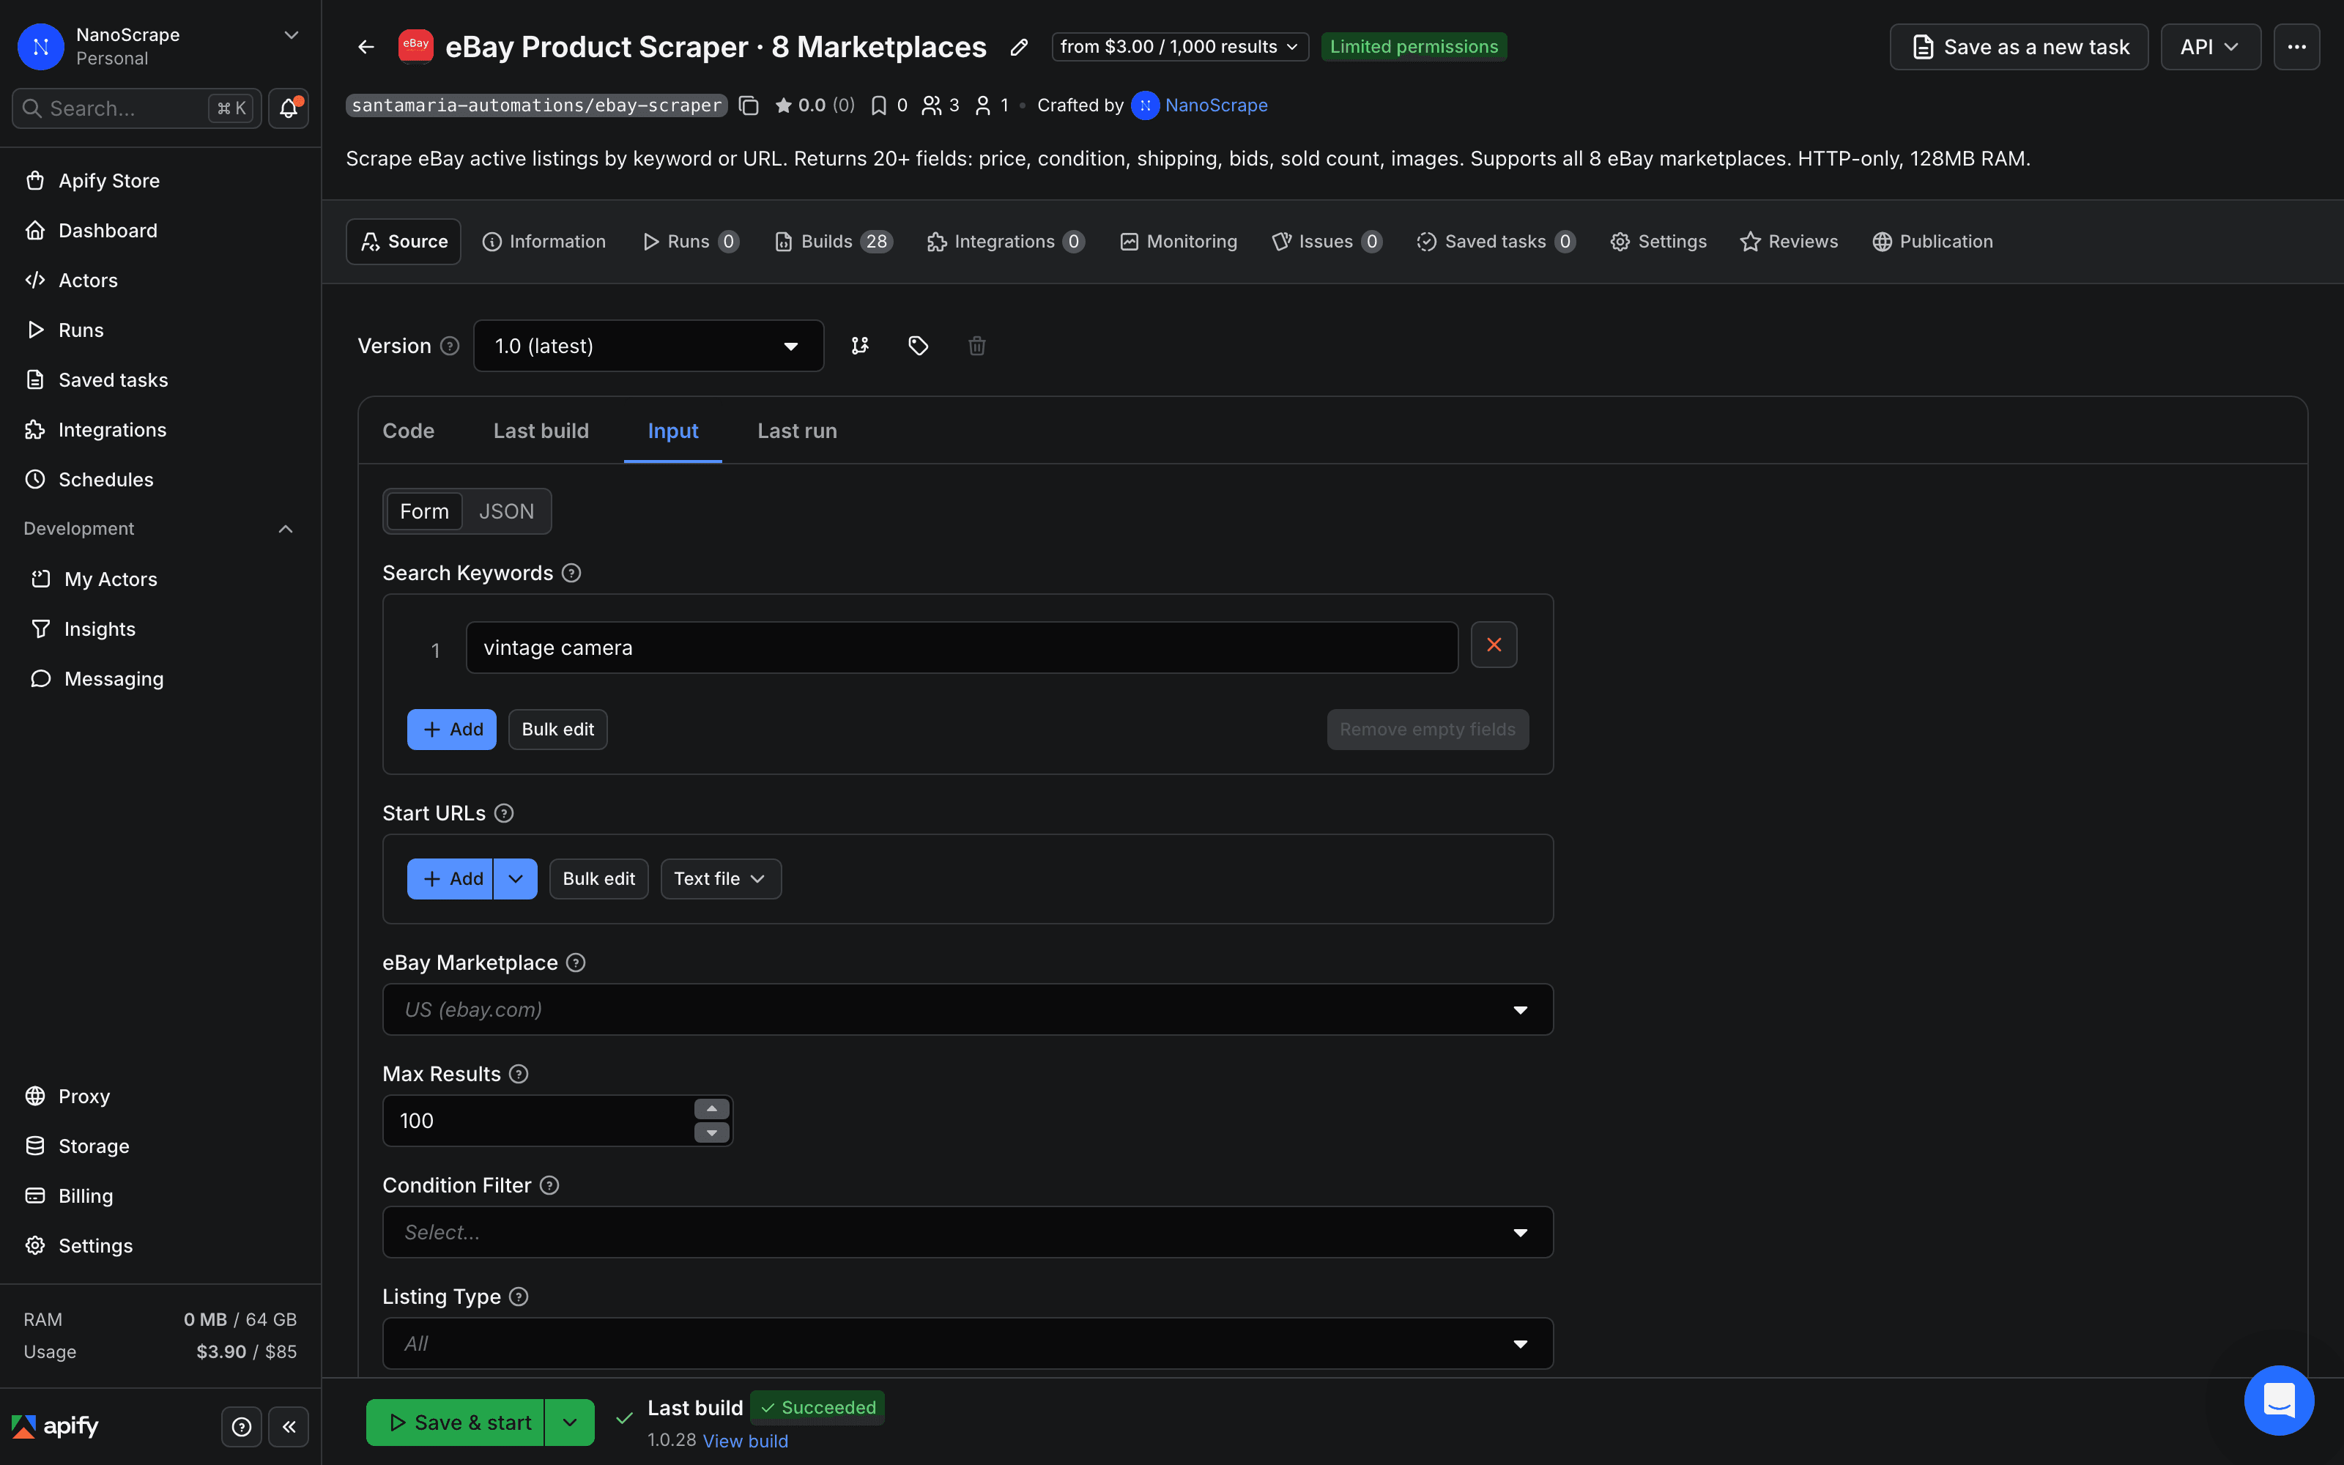Open notifications bell icon
Screen dimensions: 2344x1465
(x=289, y=108)
